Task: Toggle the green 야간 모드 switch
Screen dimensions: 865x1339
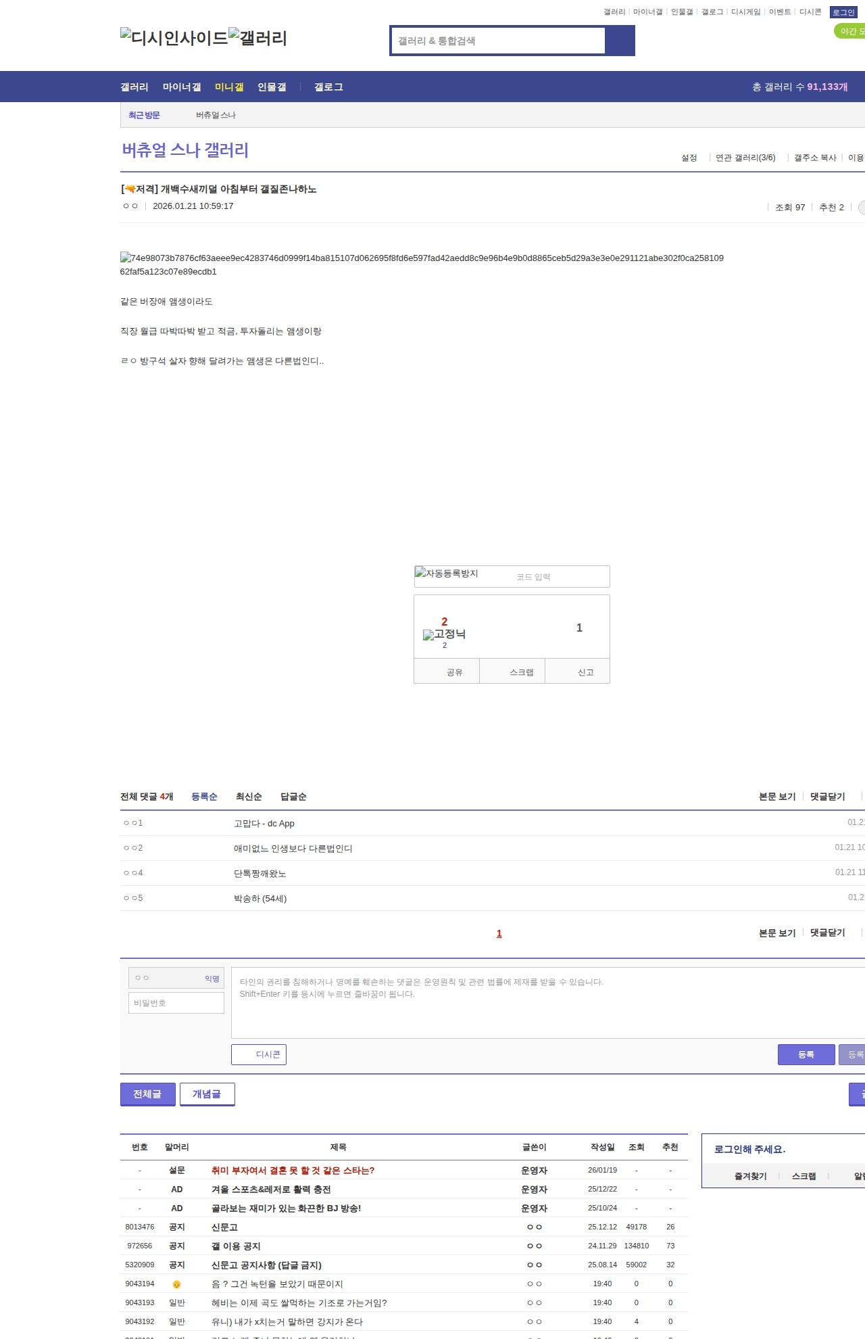Action: tap(850, 31)
